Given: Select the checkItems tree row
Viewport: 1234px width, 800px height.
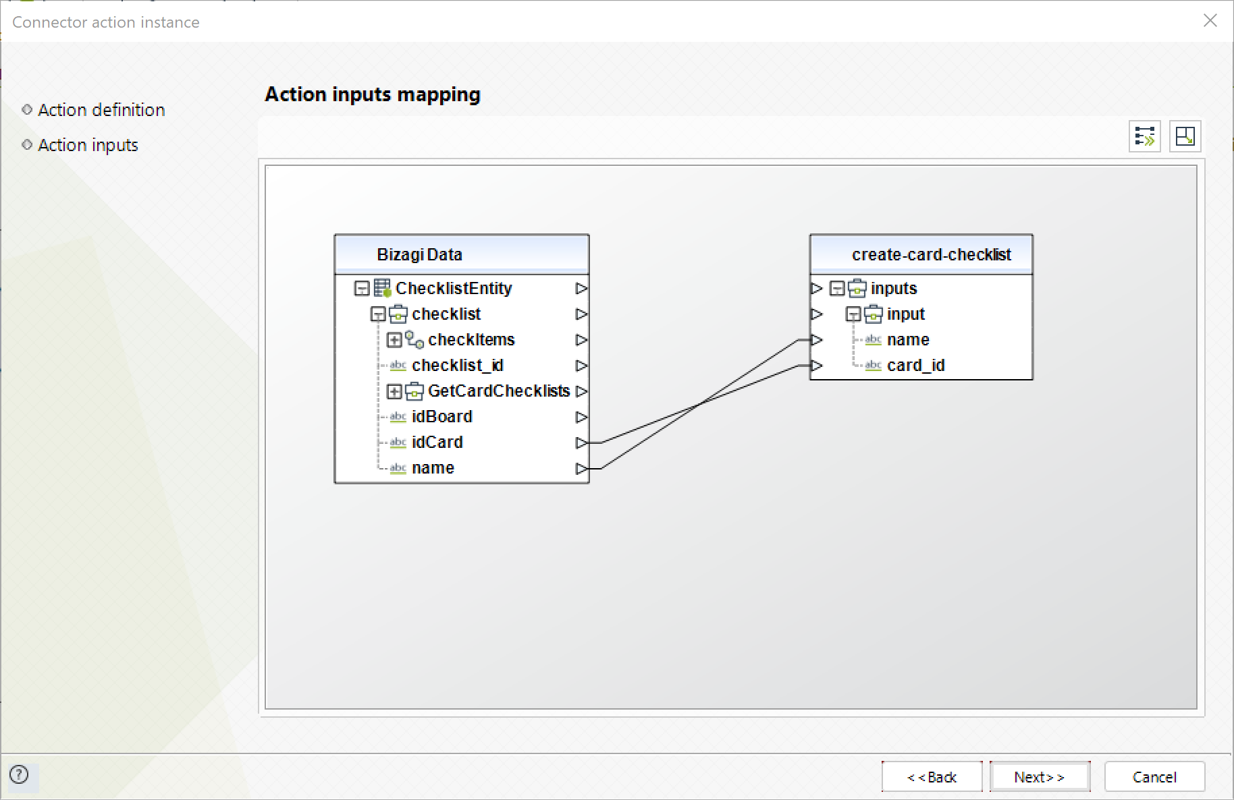Looking at the screenshot, I should (x=471, y=340).
